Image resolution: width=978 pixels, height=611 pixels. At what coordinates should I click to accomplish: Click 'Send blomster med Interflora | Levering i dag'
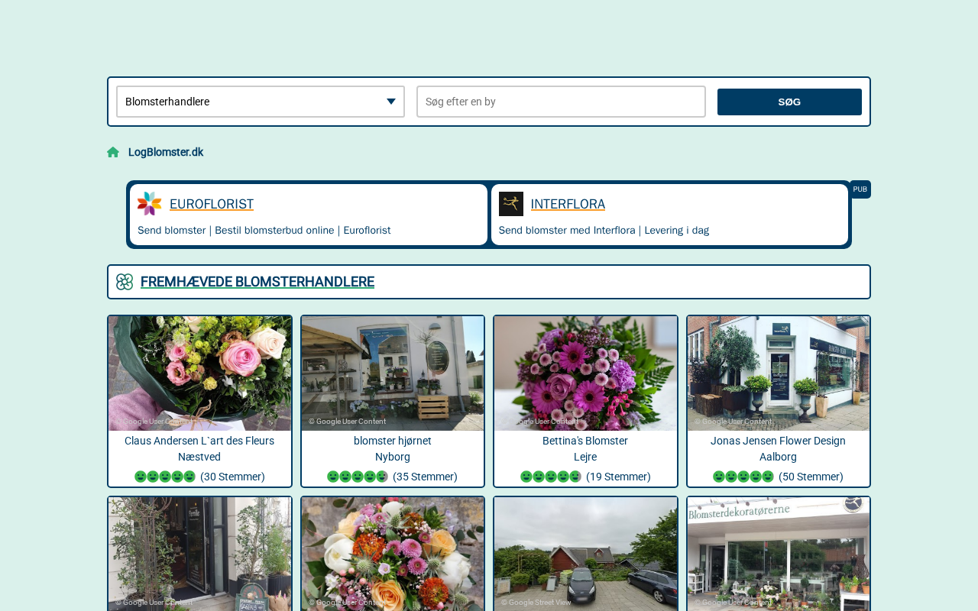(604, 230)
